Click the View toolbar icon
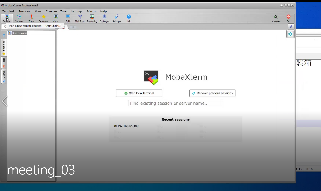 tap(55, 18)
